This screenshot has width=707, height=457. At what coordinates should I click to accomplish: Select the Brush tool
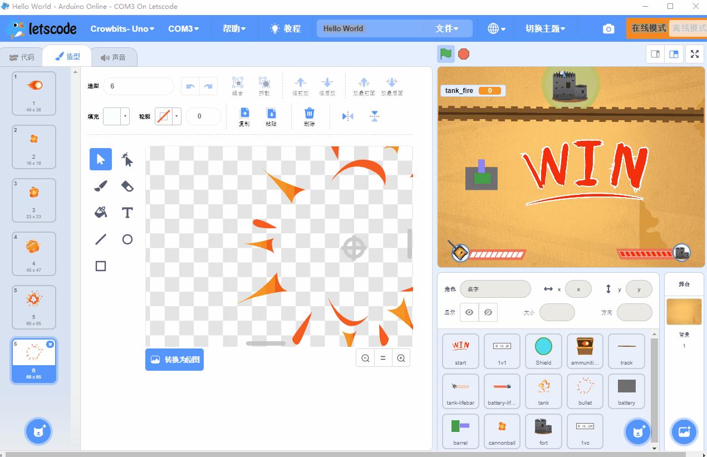pyautogui.click(x=101, y=186)
